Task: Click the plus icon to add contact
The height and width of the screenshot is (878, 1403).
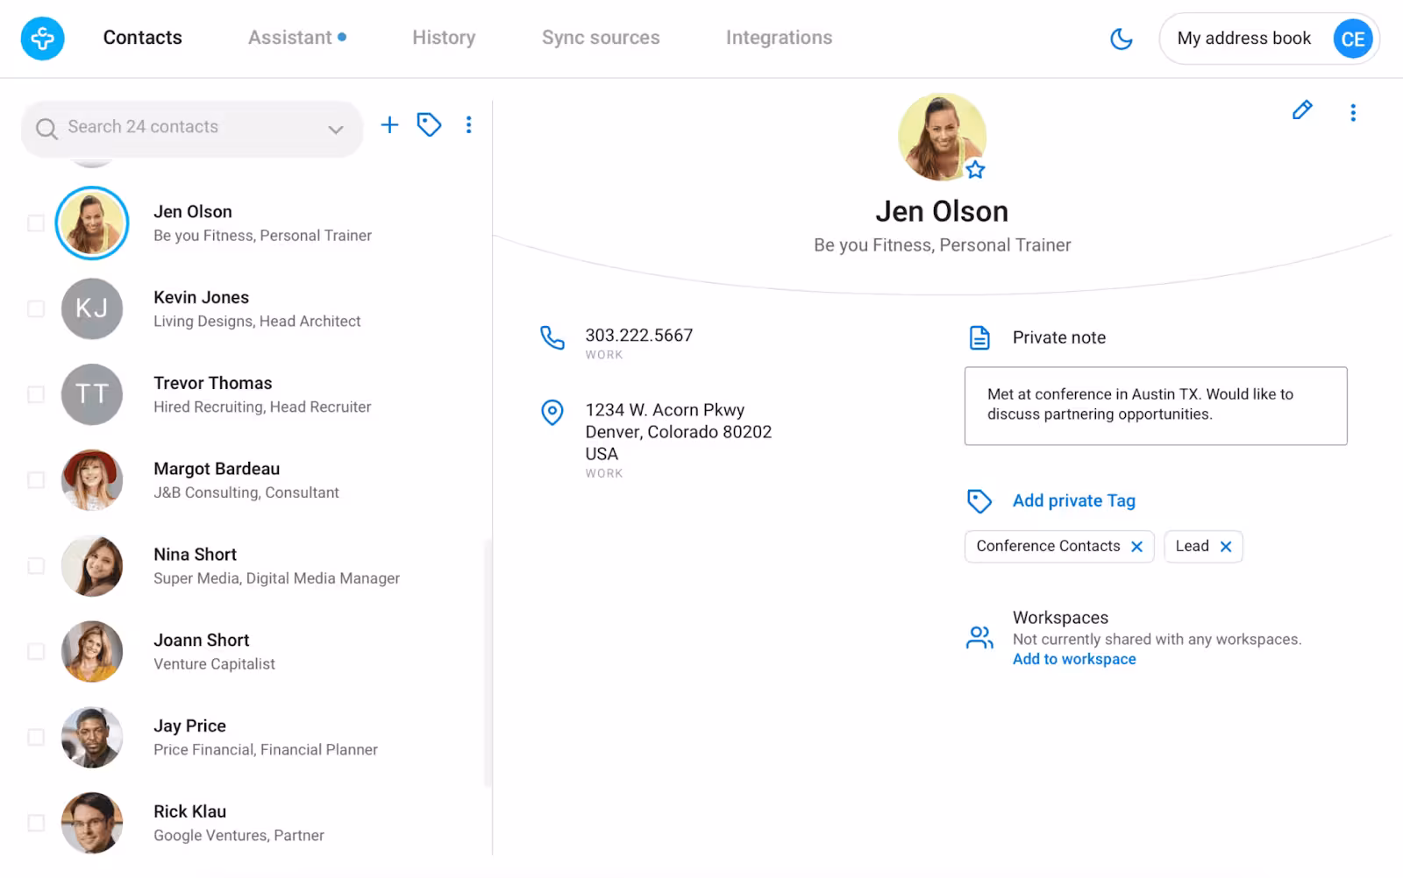Action: click(x=389, y=125)
